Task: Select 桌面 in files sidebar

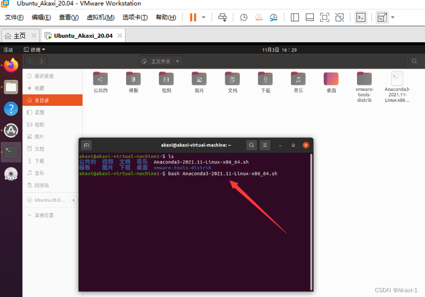Action: click(52, 112)
